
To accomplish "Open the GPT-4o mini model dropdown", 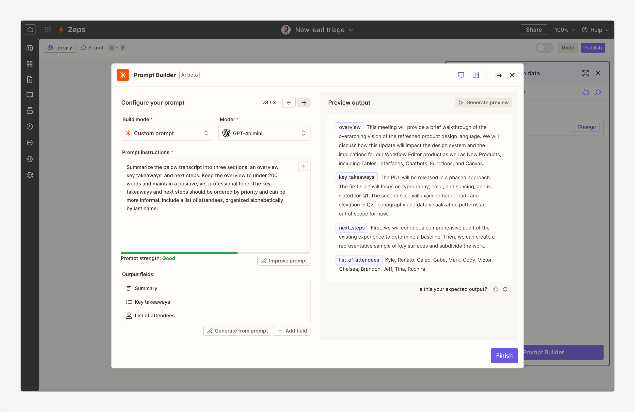I will [264, 133].
